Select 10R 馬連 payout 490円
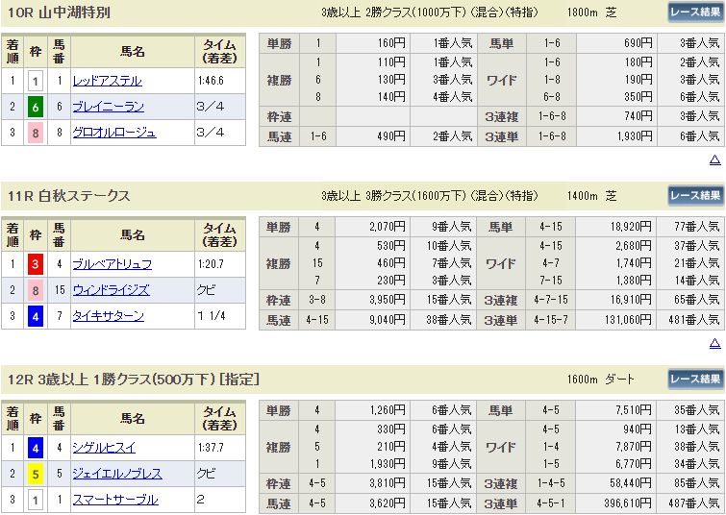The width and height of the screenshot is (726, 515). [x=391, y=136]
